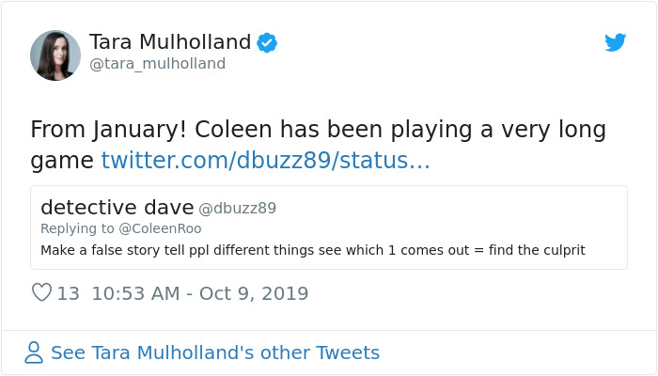Click the detective dave display name
Screen dimensions: 658x376
[117, 207]
